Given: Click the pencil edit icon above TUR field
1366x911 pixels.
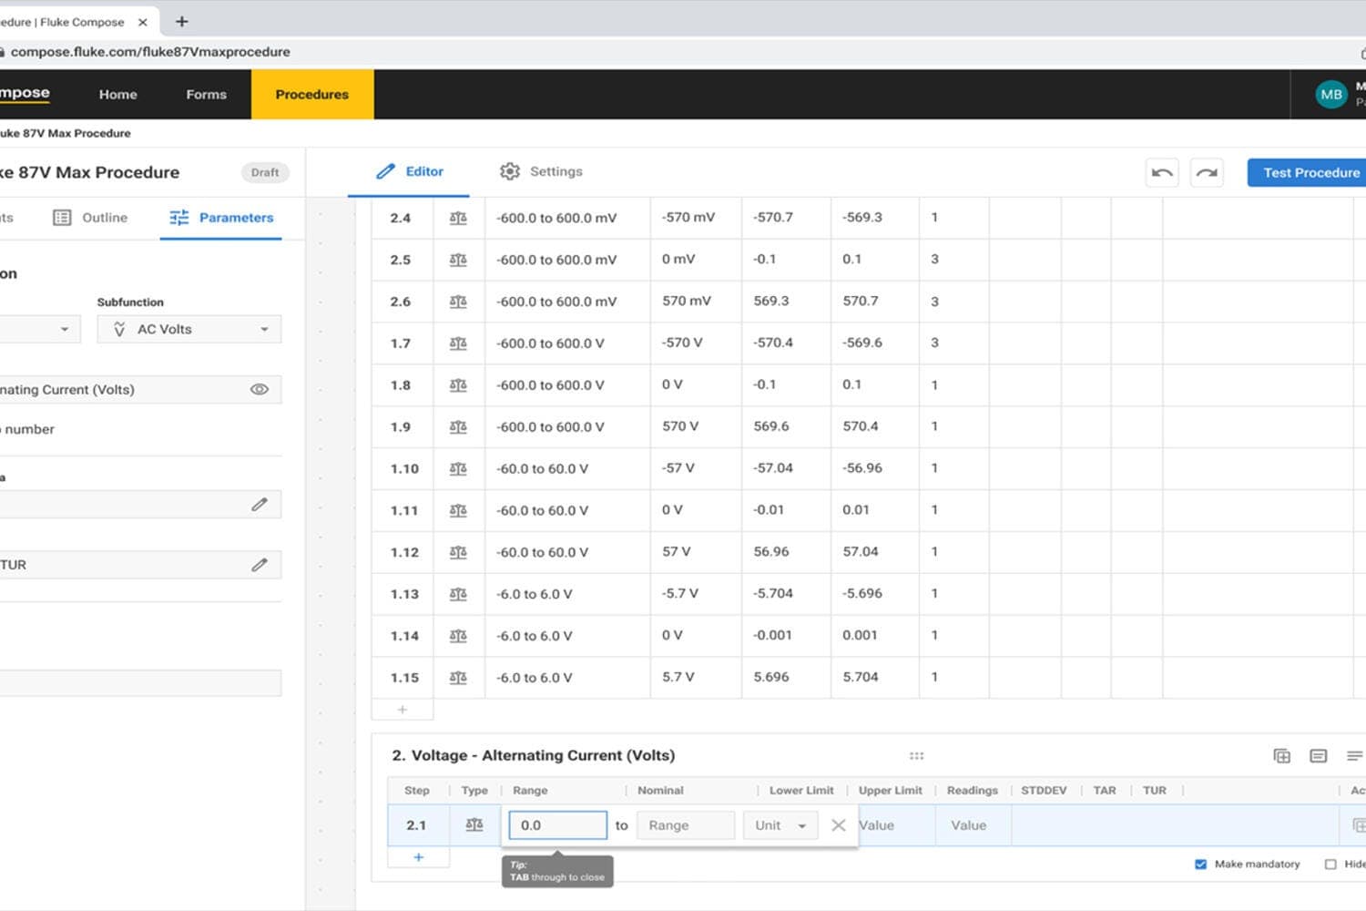Looking at the screenshot, I should 260,505.
